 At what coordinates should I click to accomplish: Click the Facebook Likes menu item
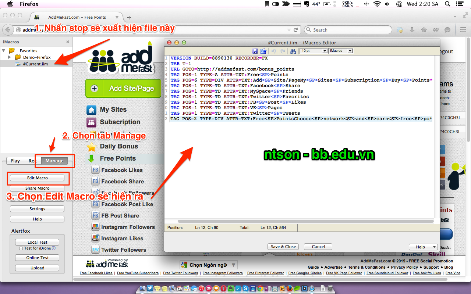[x=122, y=170]
